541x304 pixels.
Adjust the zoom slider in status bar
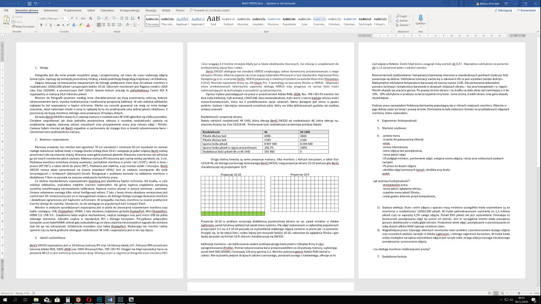click(519, 293)
